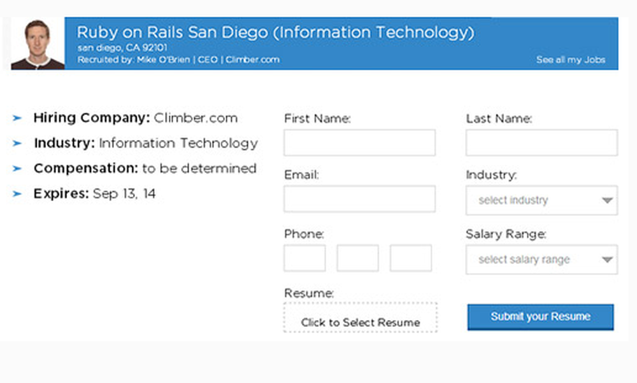637x383 pixels.
Task: Click the middle Phone number box
Action: point(357,258)
